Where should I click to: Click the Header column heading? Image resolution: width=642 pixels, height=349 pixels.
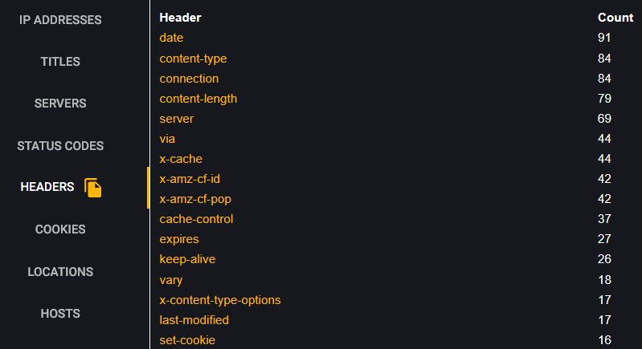[x=180, y=18]
